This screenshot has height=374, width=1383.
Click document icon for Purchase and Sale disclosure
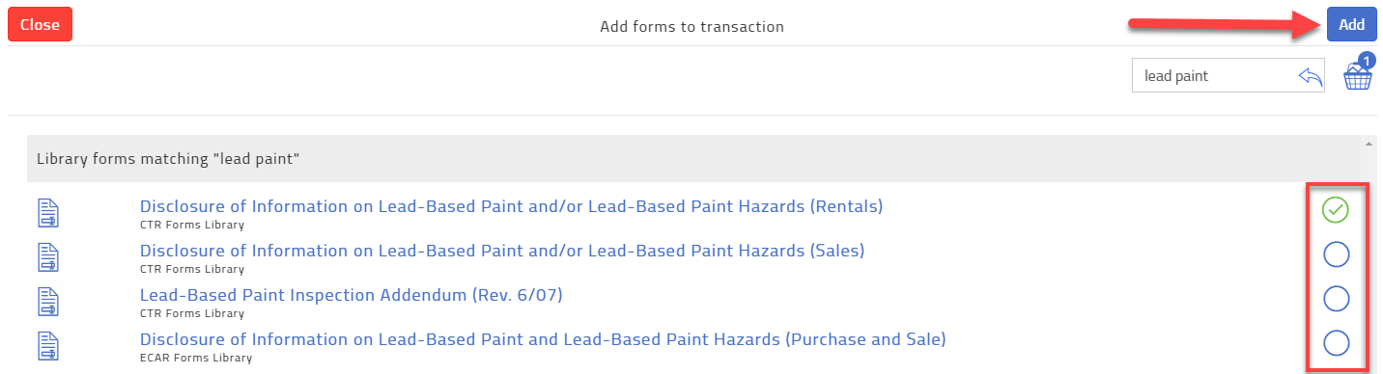(48, 345)
